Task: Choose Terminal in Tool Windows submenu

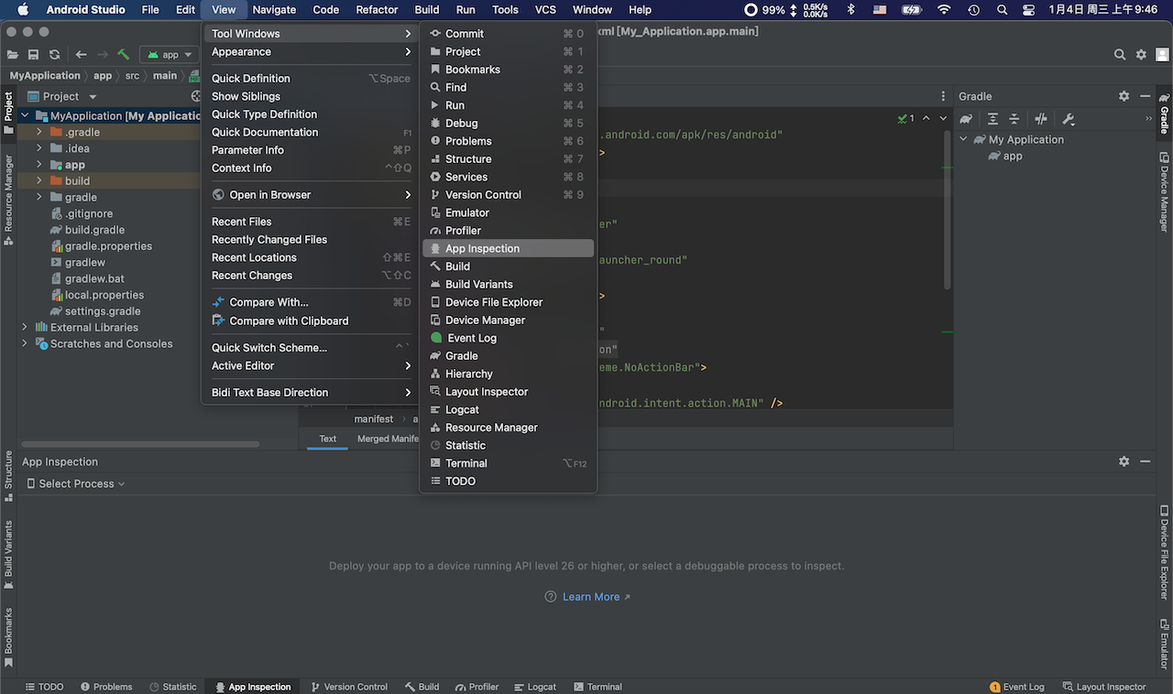Action: click(509, 463)
